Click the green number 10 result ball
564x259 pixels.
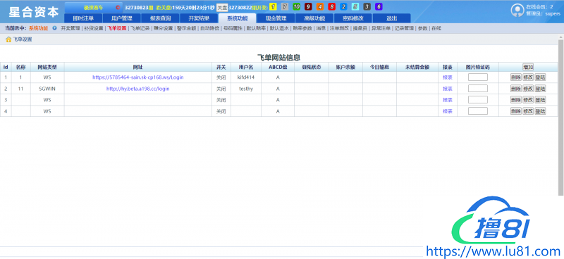tap(296, 7)
